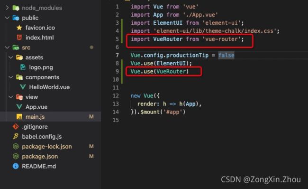Click the components folder icon

coord(19,77)
